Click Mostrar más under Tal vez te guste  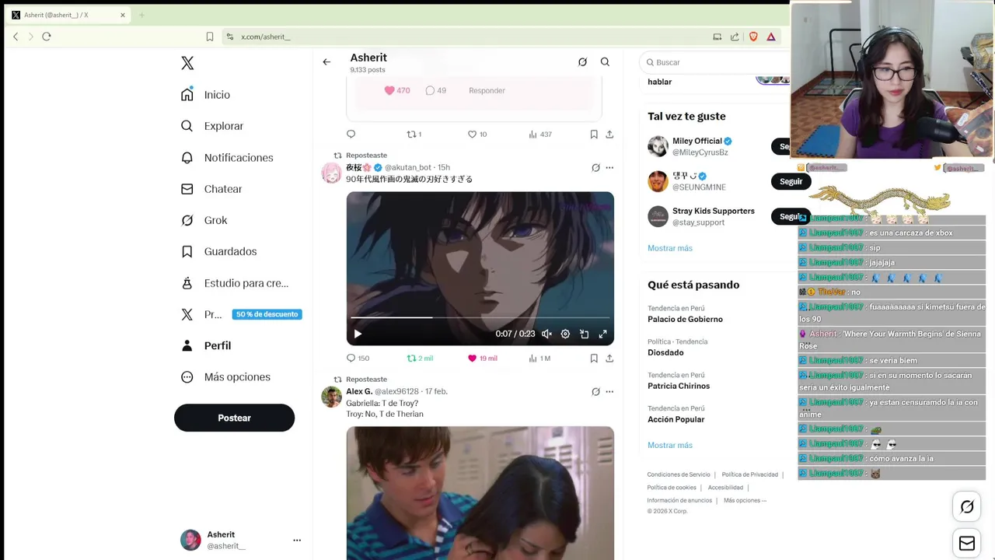coord(670,248)
